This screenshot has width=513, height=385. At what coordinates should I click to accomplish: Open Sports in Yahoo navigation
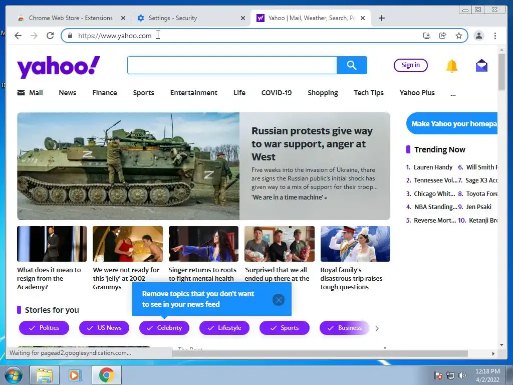(x=143, y=93)
